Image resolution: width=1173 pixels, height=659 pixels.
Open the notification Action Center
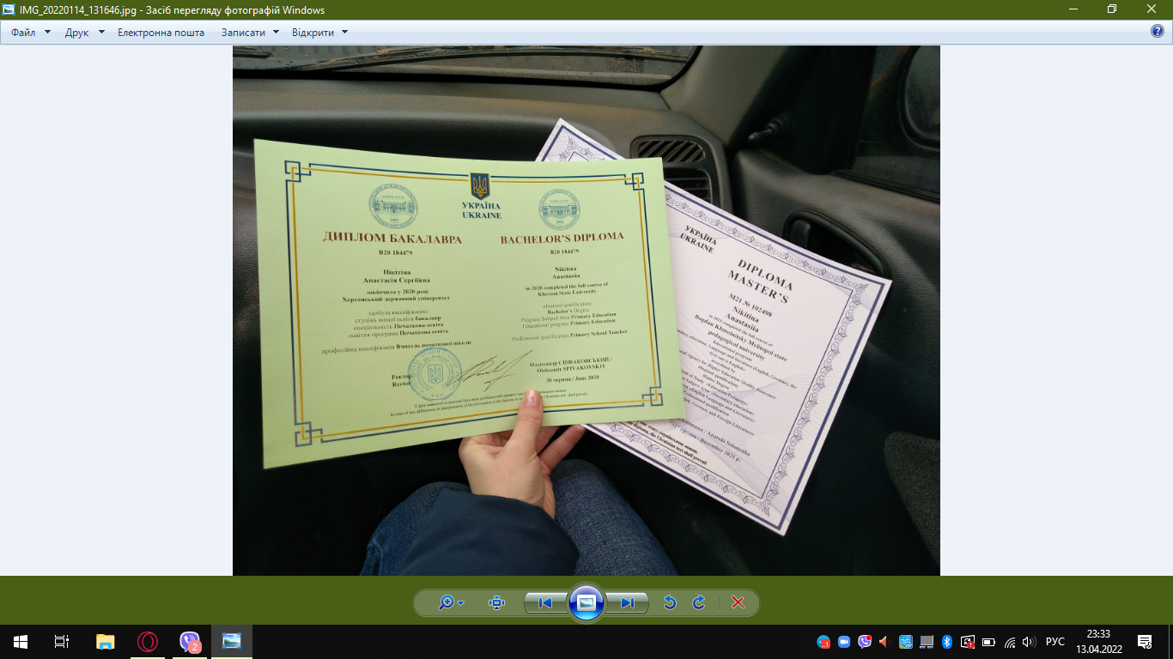click(1145, 642)
